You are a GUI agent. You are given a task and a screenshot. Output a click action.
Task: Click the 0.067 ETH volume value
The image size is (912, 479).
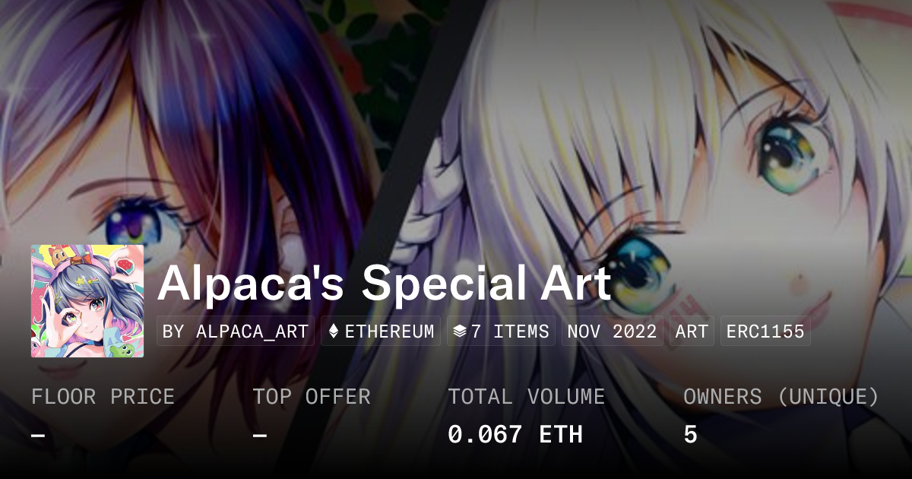(x=515, y=435)
